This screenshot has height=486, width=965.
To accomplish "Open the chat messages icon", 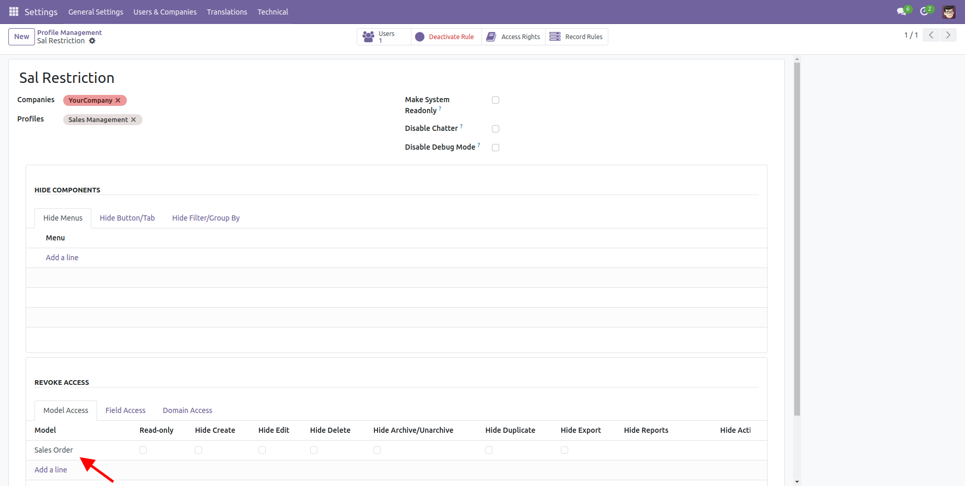I will [x=901, y=11].
